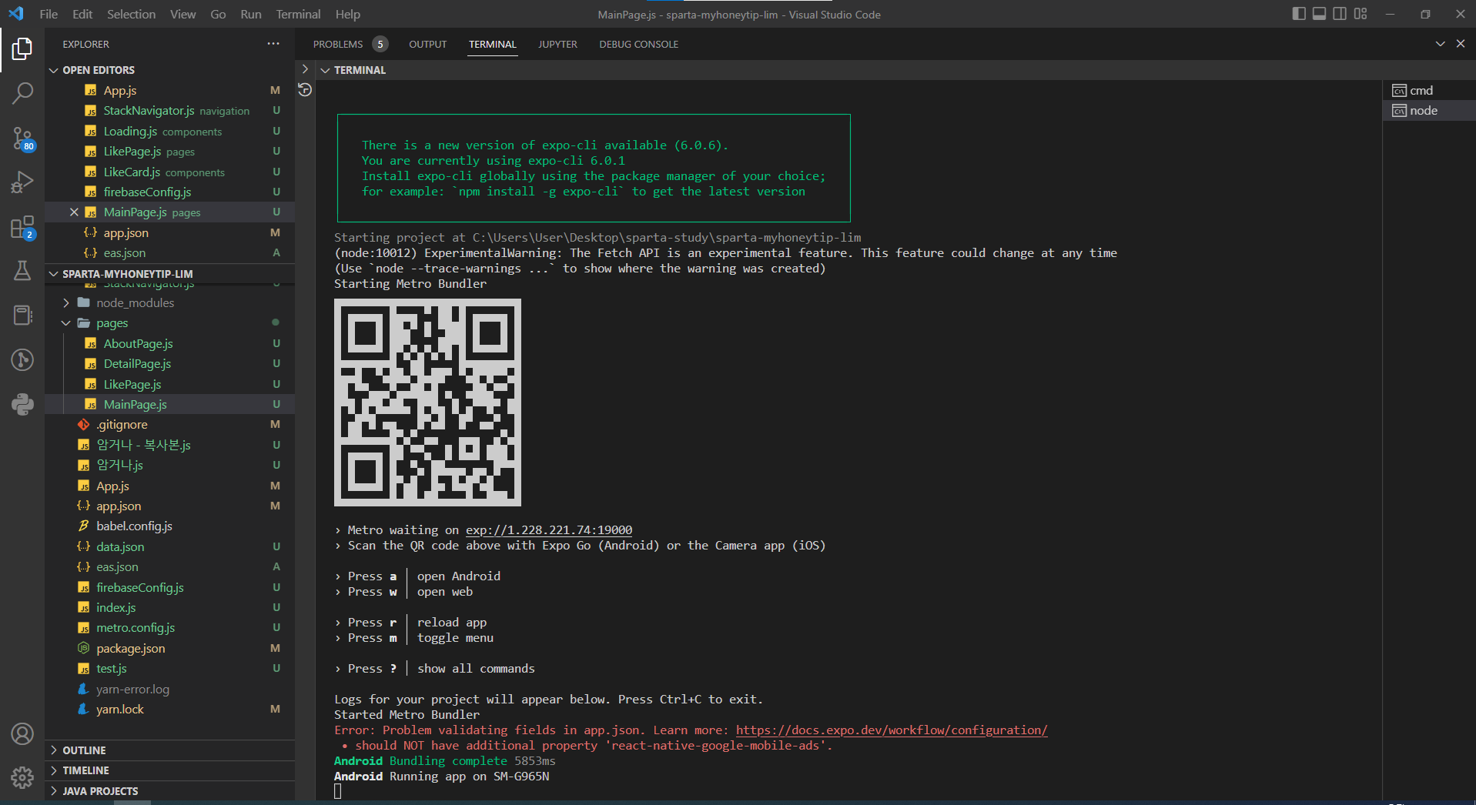Open the Go menu
This screenshot has height=805, width=1476.
218,14
